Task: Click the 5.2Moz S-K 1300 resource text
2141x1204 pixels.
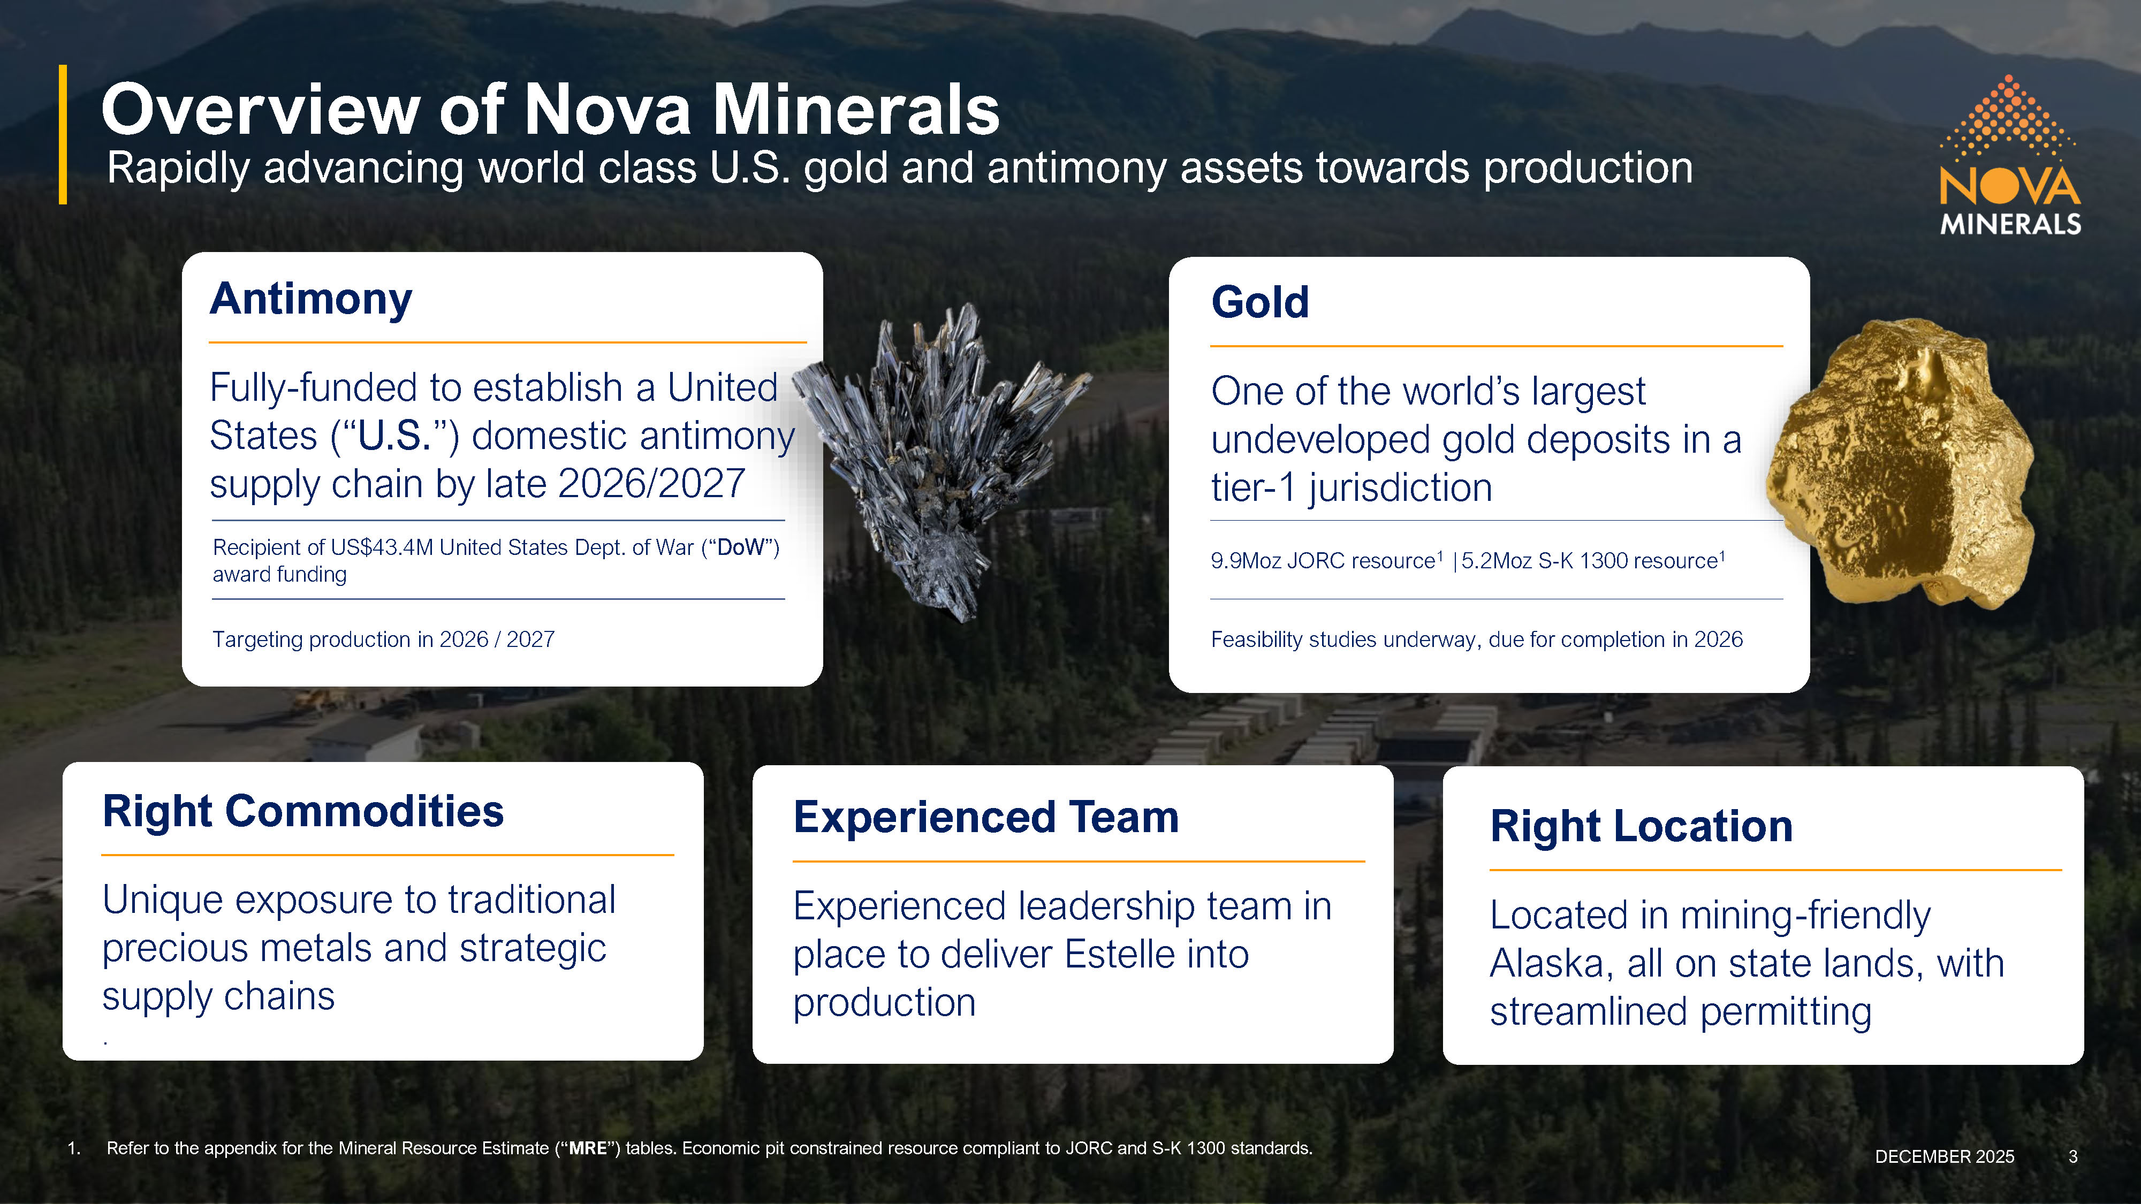Action: 1592,562
